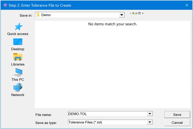Open the Desktop location in sidebar
Image resolution: width=193 pixels, height=129 pixels.
click(18, 42)
